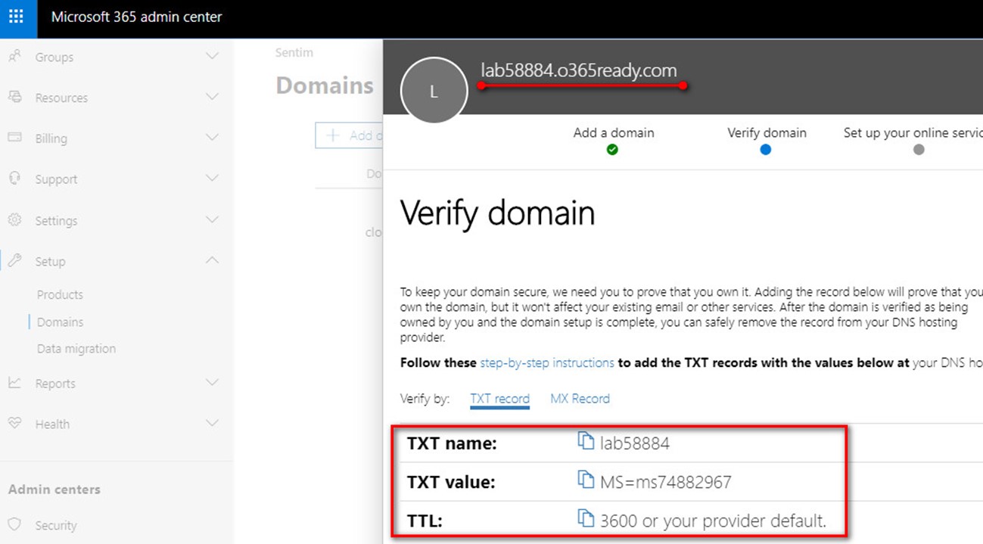Copy the TXT value MS=ms74882967 icon
Image resolution: width=983 pixels, height=544 pixels.
coord(586,480)
